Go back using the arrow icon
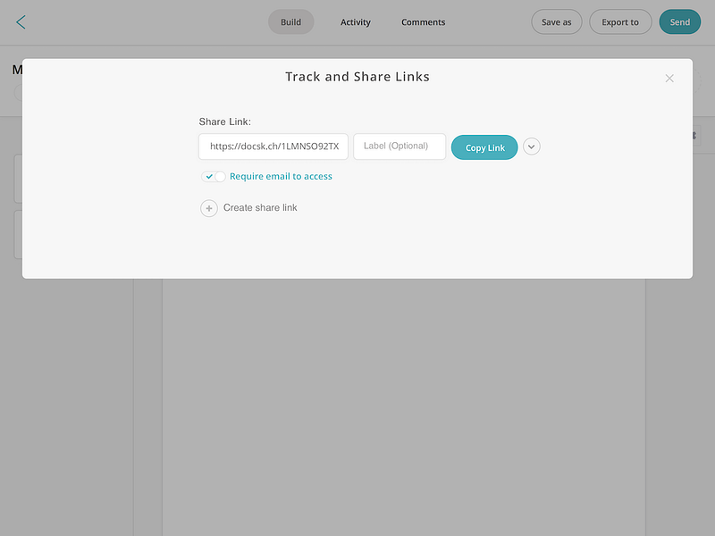 [21, 21]
